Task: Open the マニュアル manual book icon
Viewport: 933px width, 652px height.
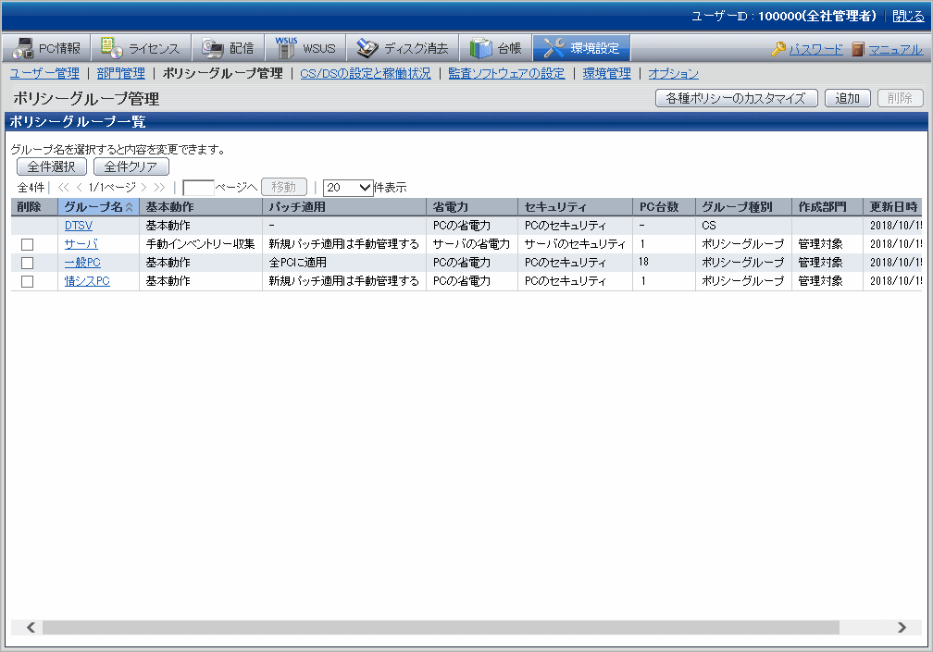Action: [858, 49]
